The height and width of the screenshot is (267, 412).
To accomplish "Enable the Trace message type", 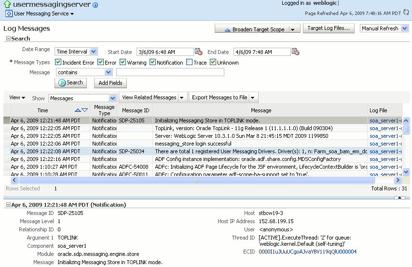I will [x=189, y=62].
